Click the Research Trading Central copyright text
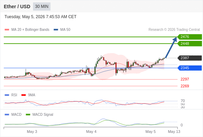The width and height of the screenshot is (203, 137). tap(174, 30)
